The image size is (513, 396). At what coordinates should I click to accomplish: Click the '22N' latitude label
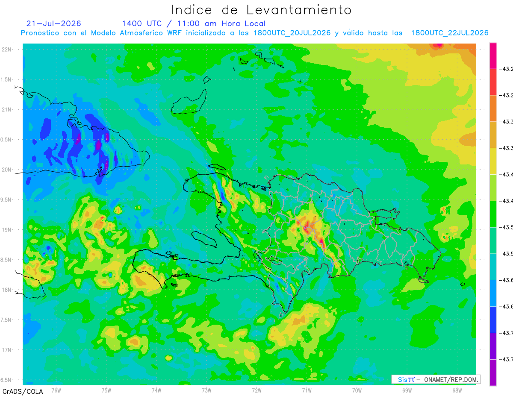[6, 50]
